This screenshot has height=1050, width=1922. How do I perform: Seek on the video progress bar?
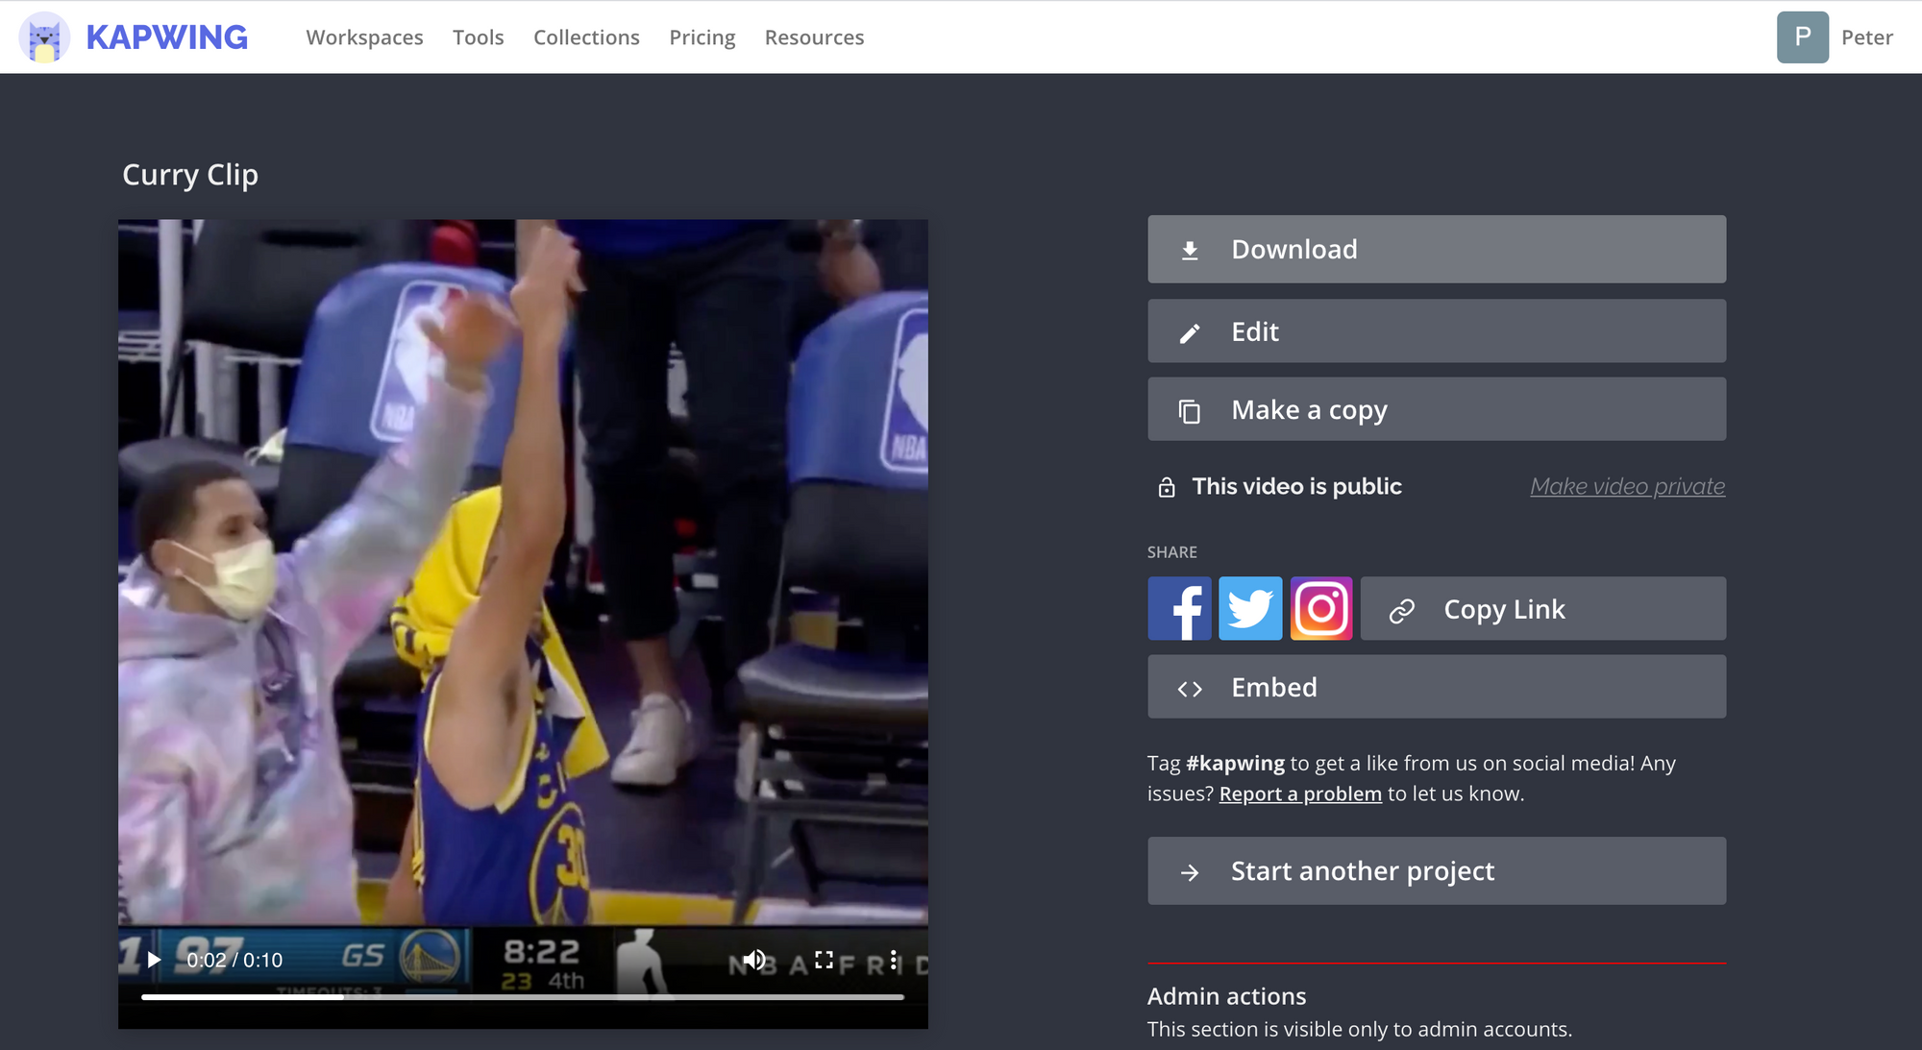tap(523, 997)
